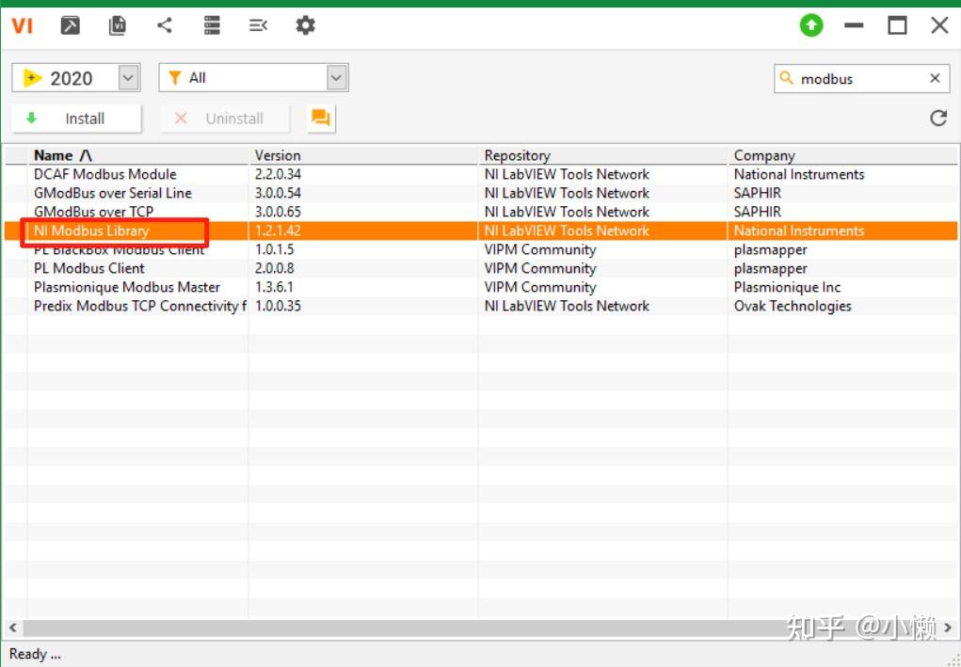
Task: Close the VIPM window
Action: pos(939,25)
